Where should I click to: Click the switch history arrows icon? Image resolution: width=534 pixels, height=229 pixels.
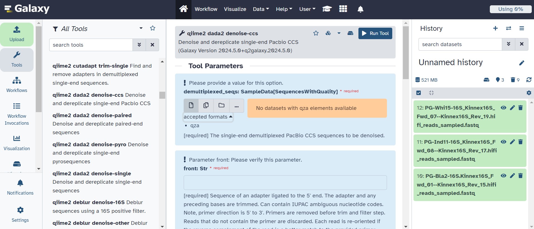509,28
